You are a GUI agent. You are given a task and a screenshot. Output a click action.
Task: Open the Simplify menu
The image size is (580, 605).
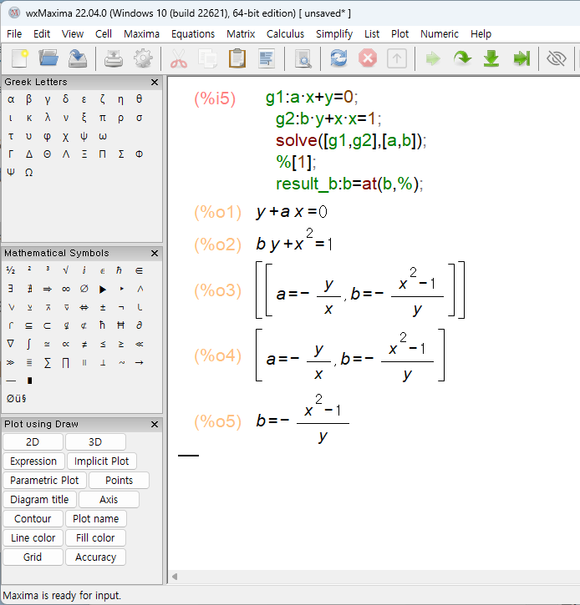[334, 34]
